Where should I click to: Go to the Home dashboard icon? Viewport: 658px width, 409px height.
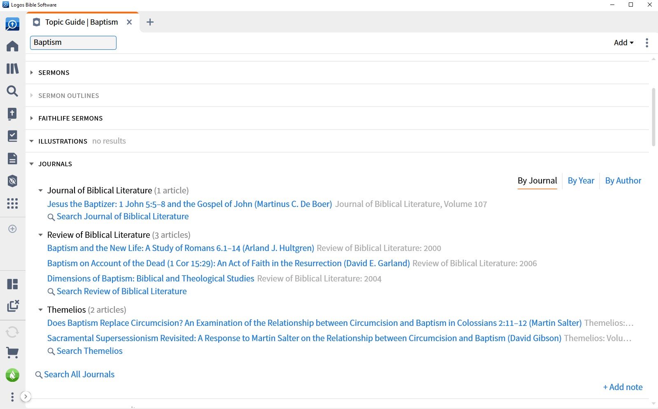click(12, 46)
